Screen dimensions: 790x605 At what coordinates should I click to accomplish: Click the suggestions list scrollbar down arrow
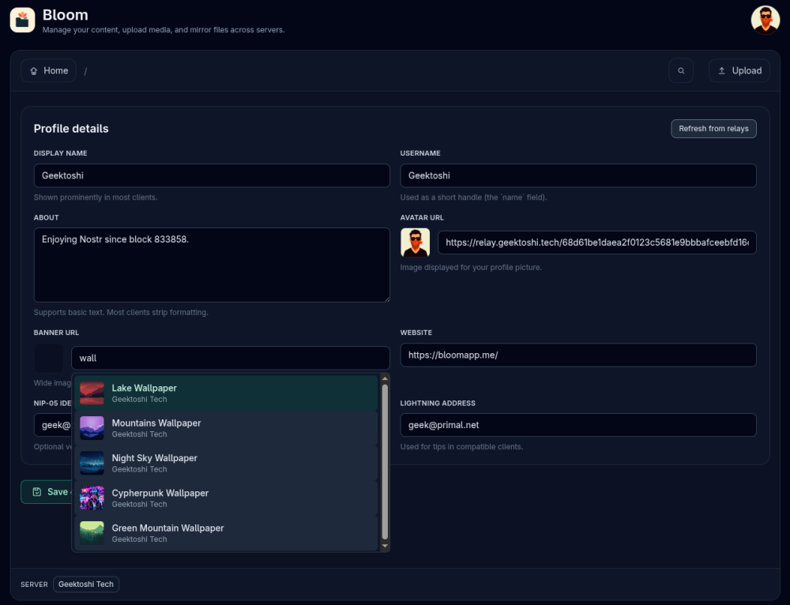coord(385,546)
